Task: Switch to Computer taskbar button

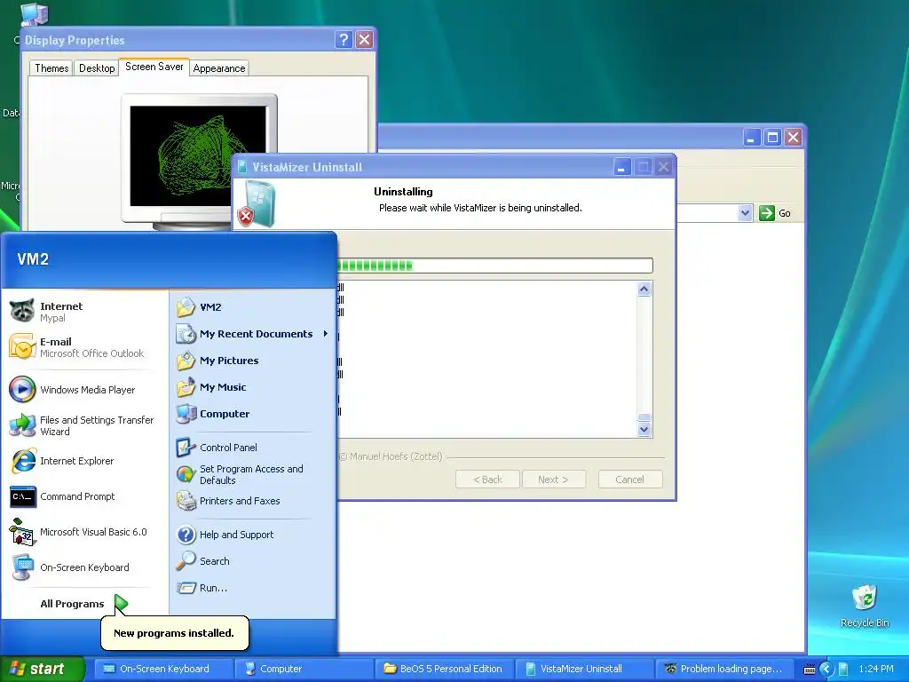Action: click(304, 669)
